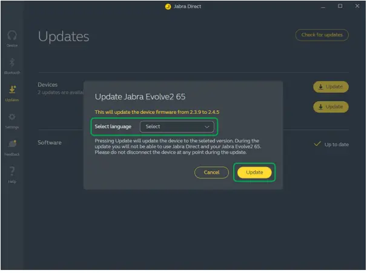This screenshot has height=273, width=367.
Task: Click the Pressing Update warning paragraph
Action: click(x=178, y=146)
